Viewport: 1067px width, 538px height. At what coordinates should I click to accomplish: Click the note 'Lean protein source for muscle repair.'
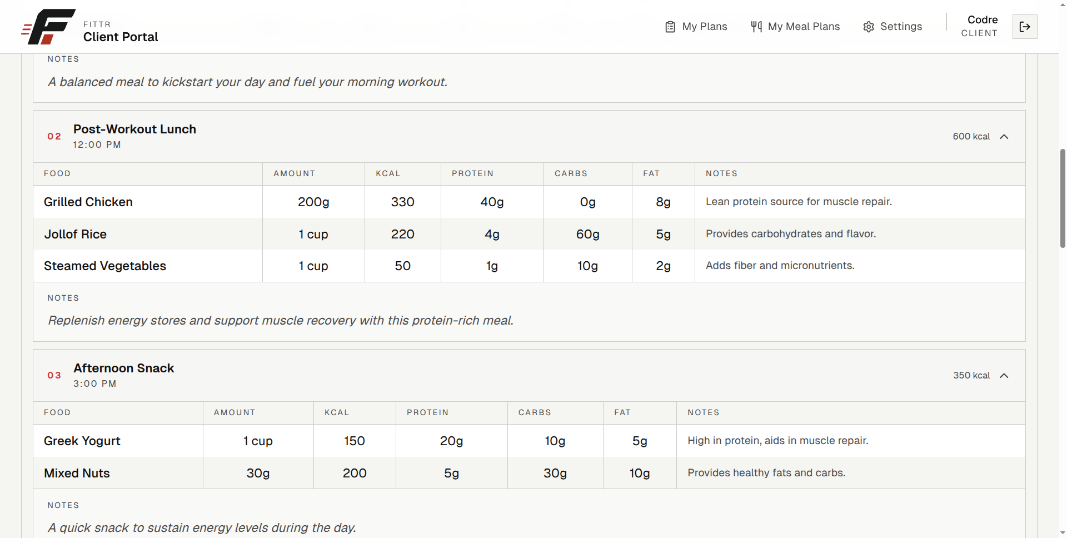(799, 202)
